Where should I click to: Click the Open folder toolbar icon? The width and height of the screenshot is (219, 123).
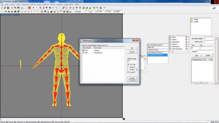pyautogui.click(x=5, y=8)
